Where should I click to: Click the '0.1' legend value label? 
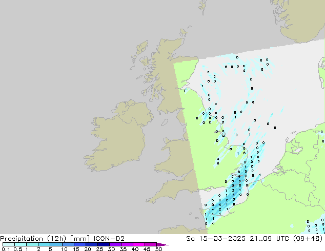click(x=6, y=249)
